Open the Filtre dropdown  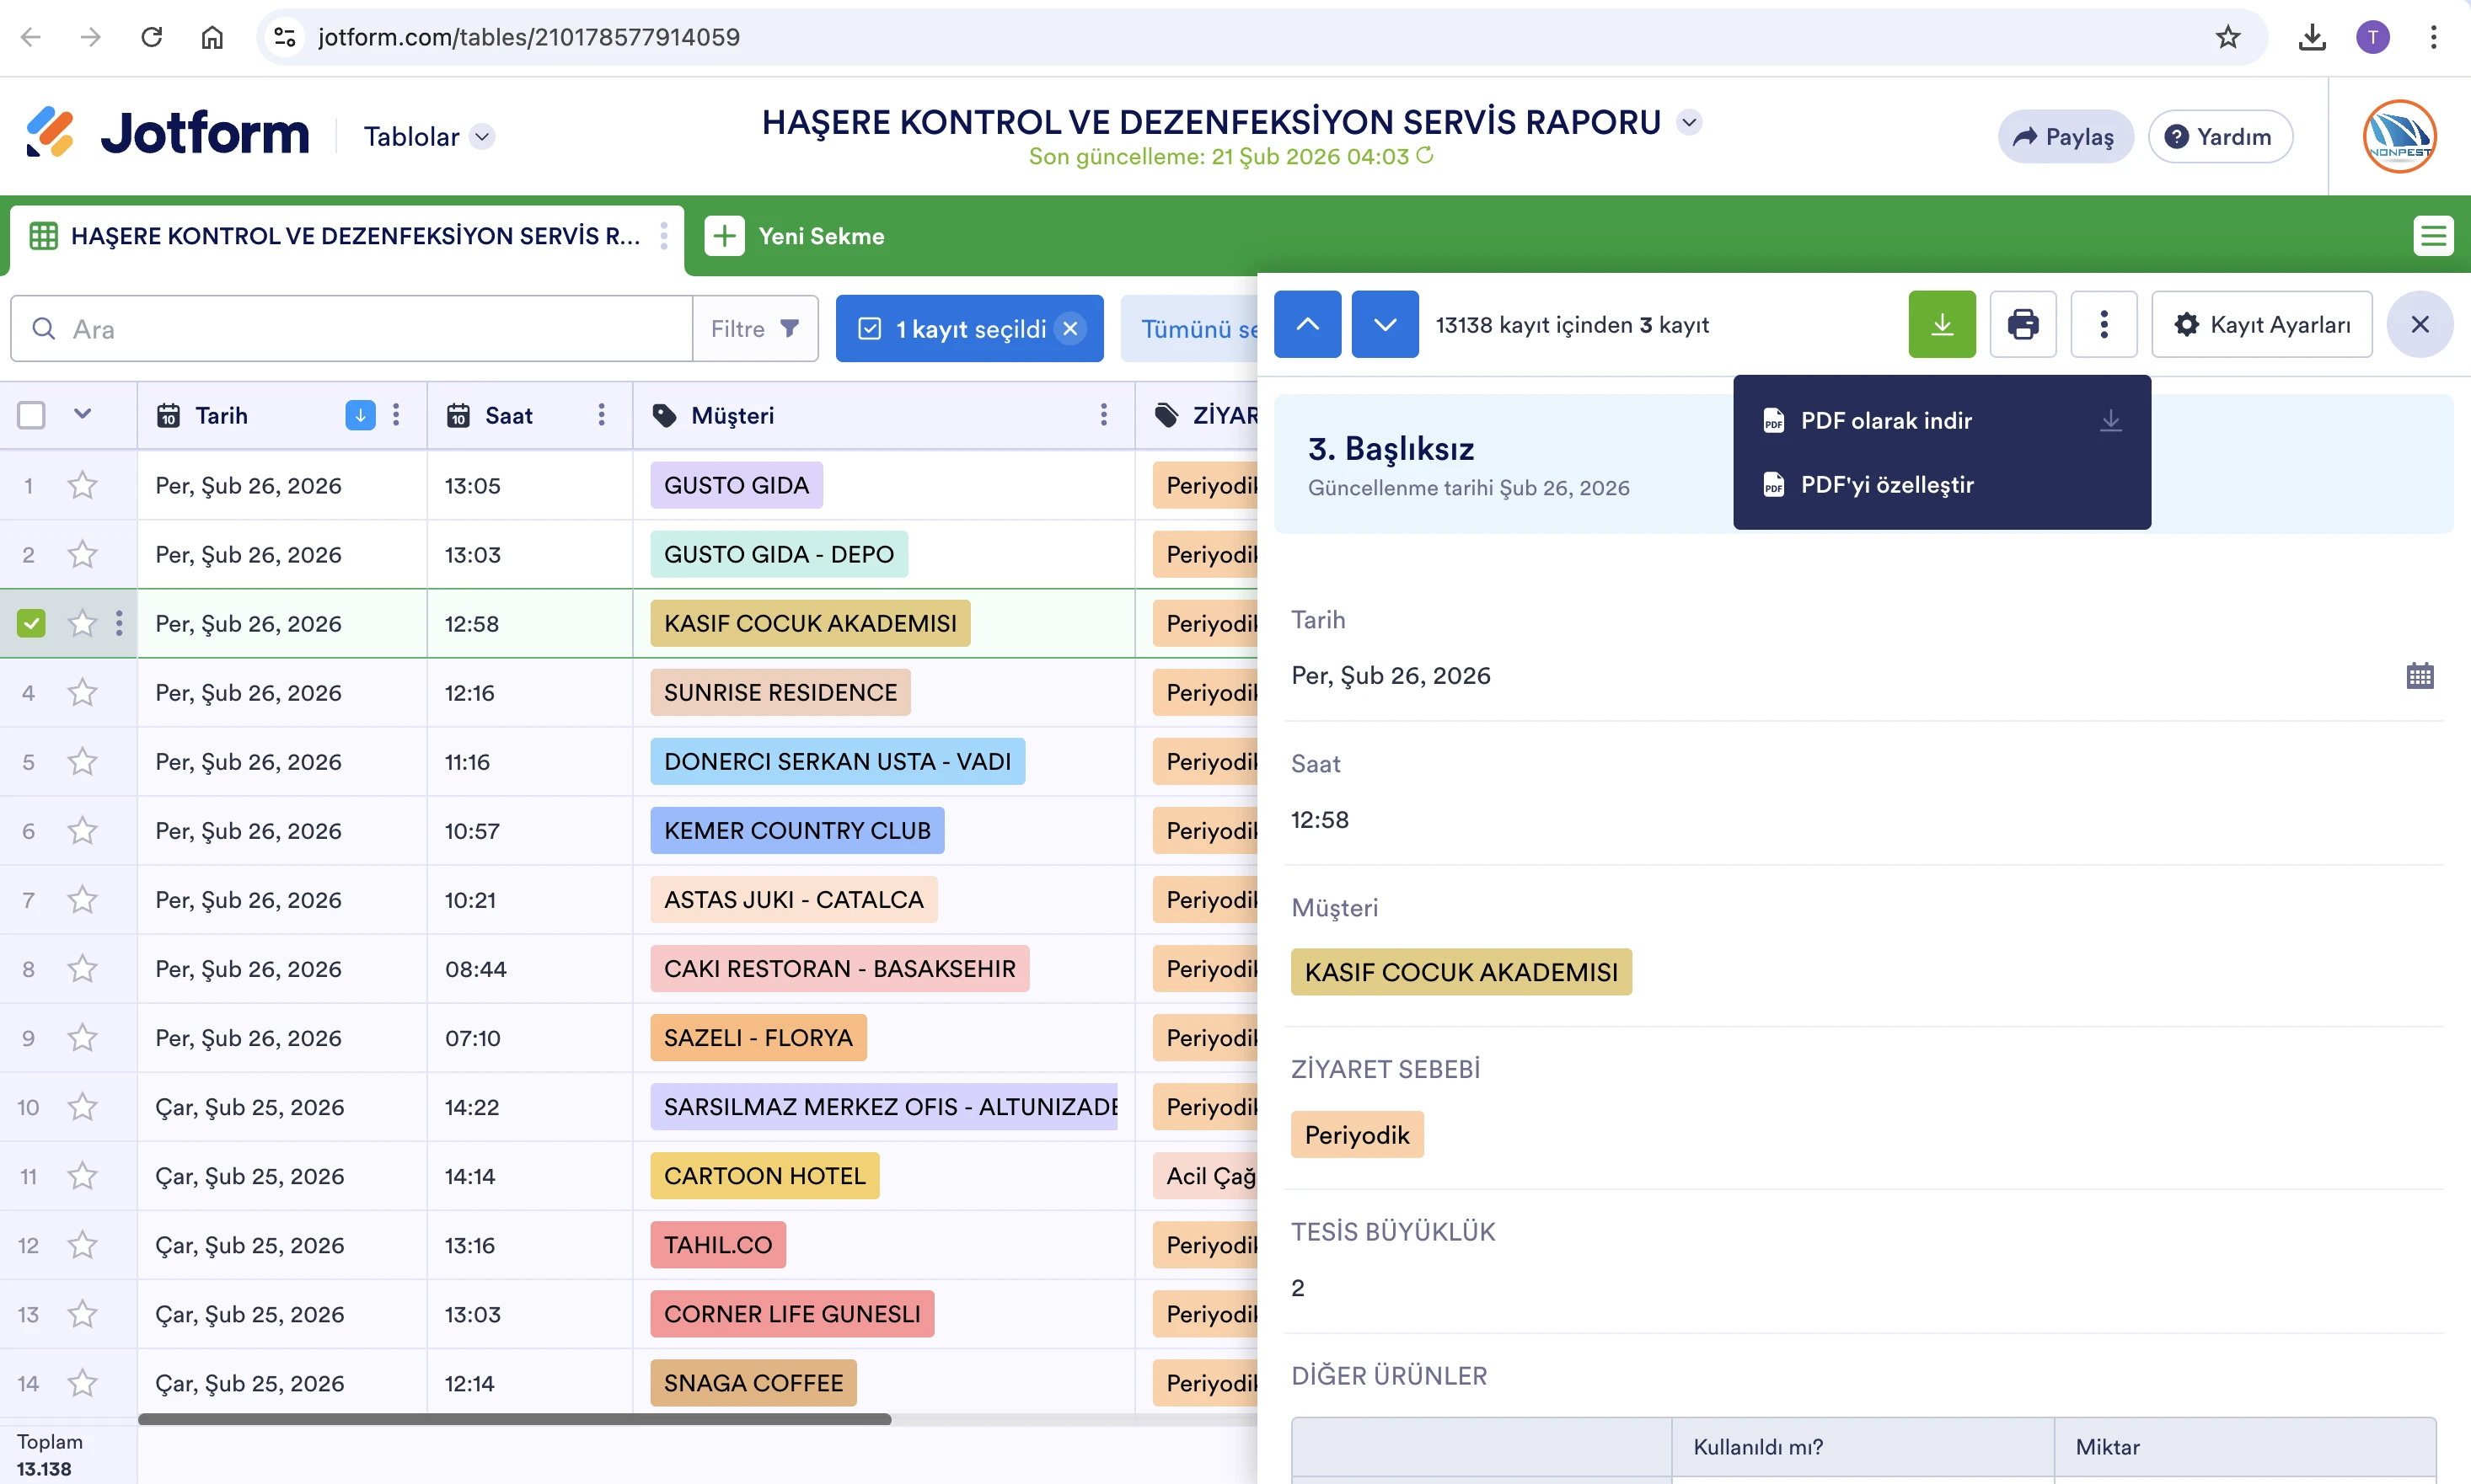[755, 329]
